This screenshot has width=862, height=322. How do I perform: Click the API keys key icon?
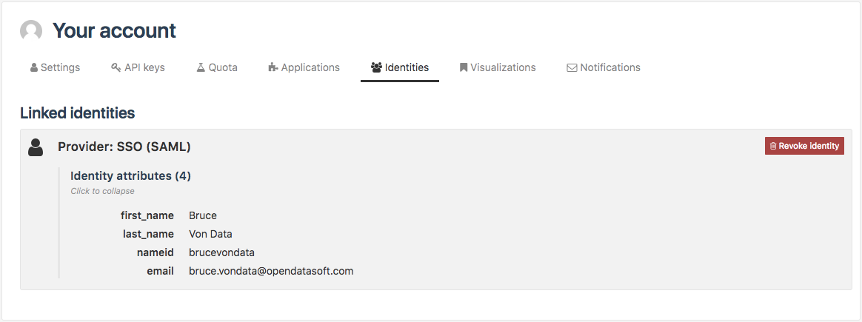[x=116, y=67]
